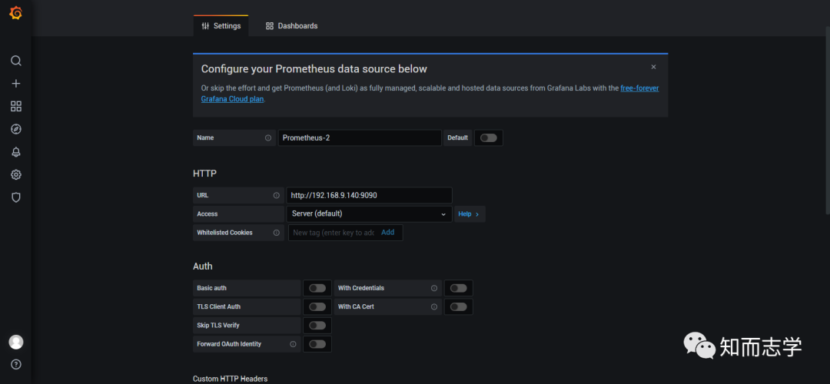The height and width of the screenshot is (384, 830).
Task: Click Add for Whitelisted Cookies
Action: (387, 233)
